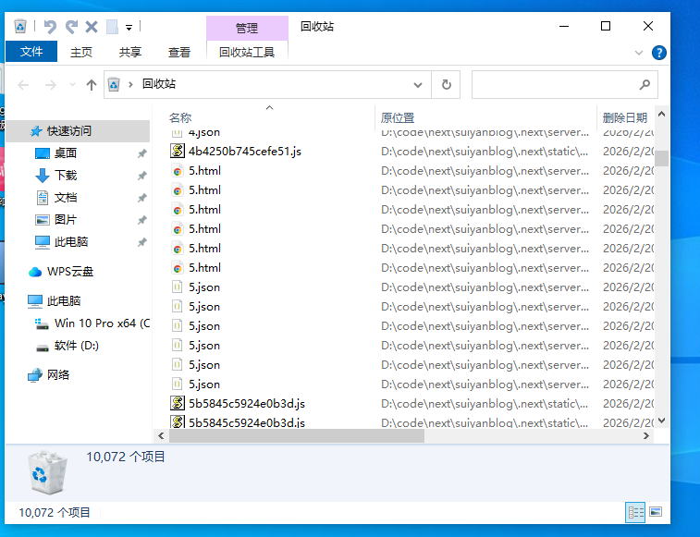Switch to the 回收站工具 ribbon tab

click(247, 53)
